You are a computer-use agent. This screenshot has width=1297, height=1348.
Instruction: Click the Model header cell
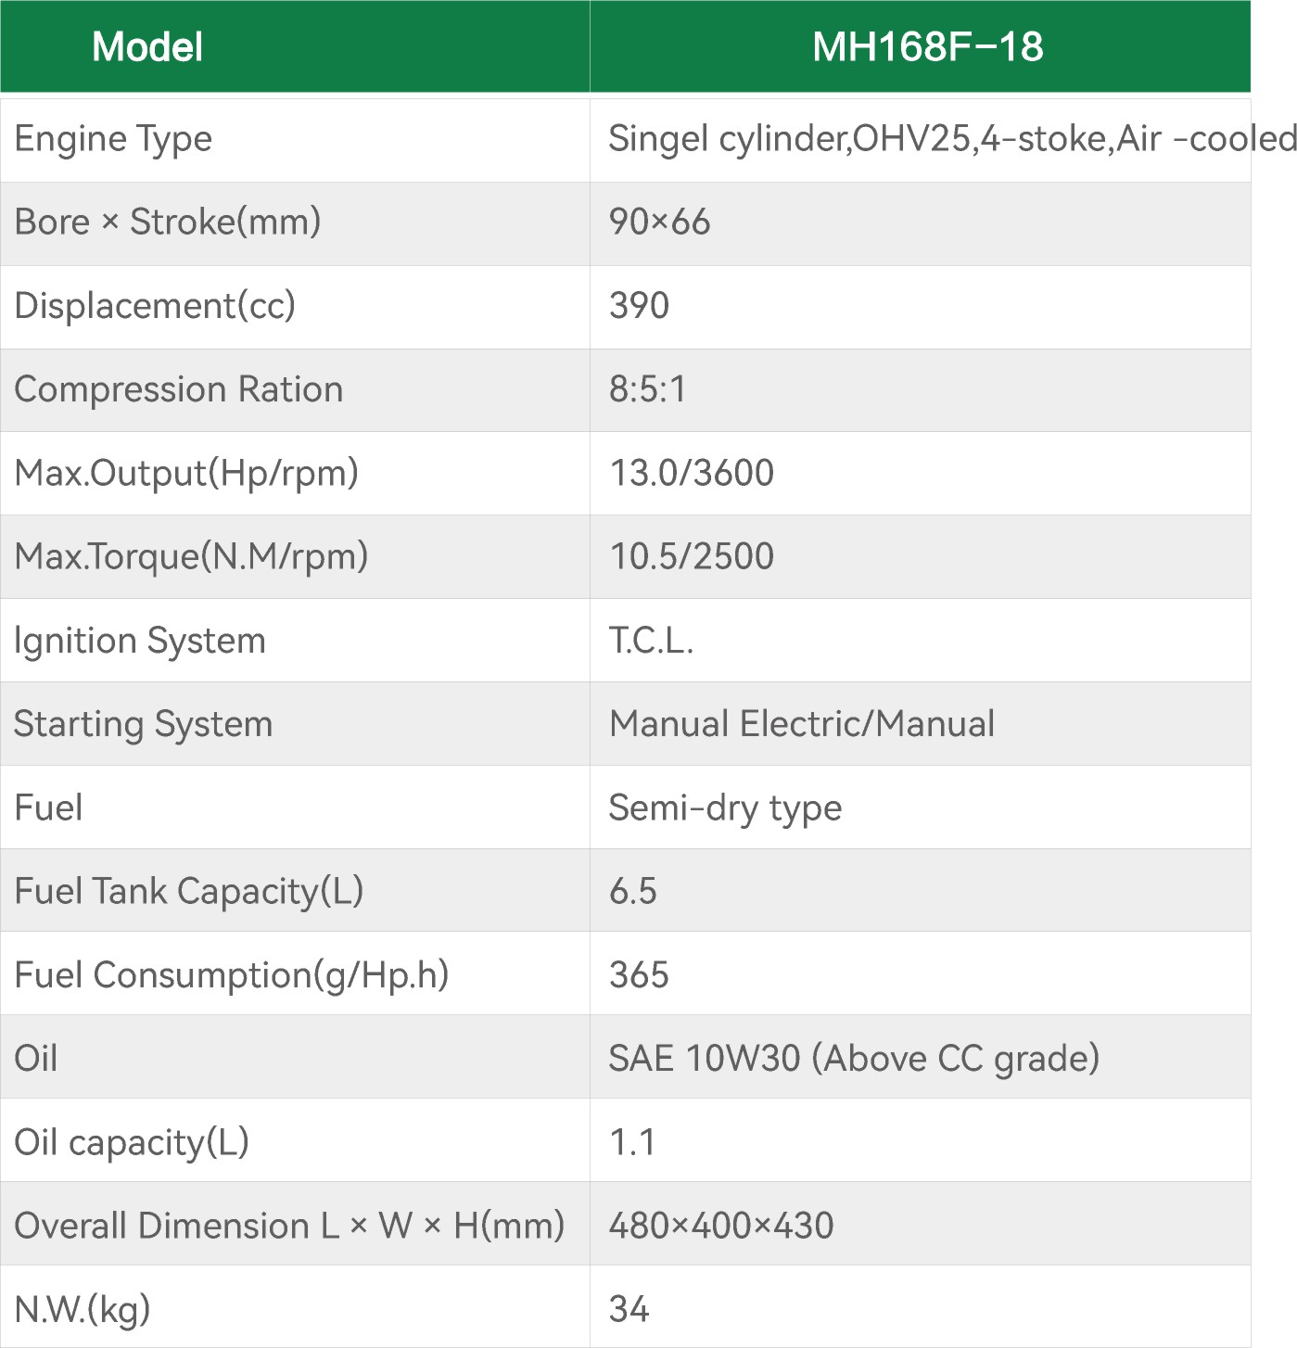pyautogui.click(x=147, y=46)
